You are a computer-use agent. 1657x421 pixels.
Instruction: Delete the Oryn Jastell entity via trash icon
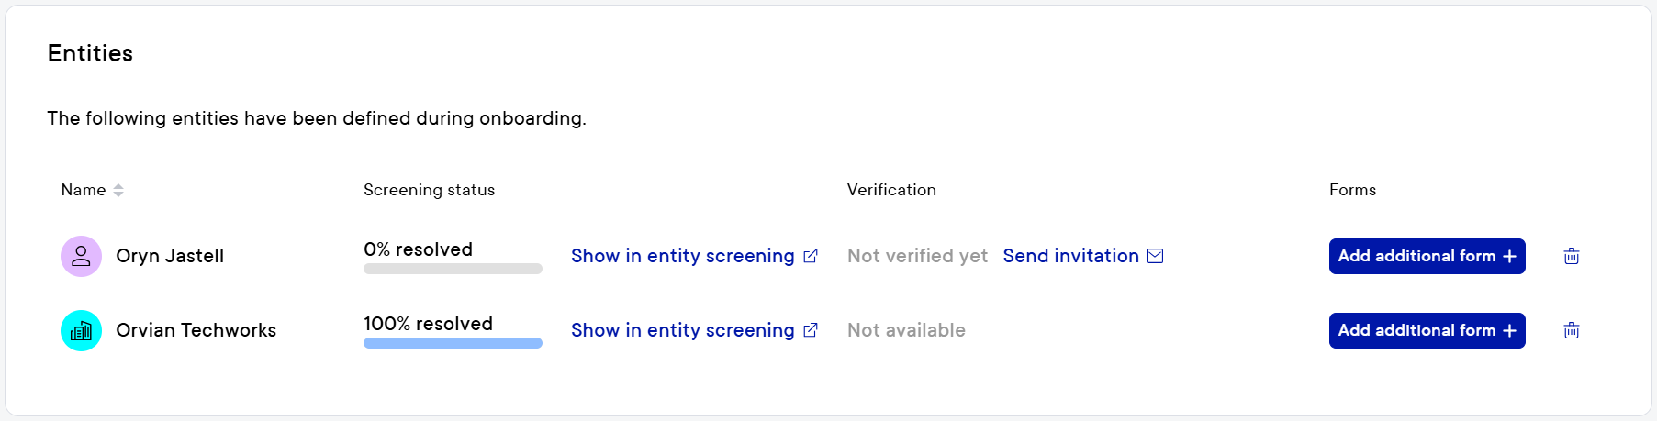(1571, 256)
